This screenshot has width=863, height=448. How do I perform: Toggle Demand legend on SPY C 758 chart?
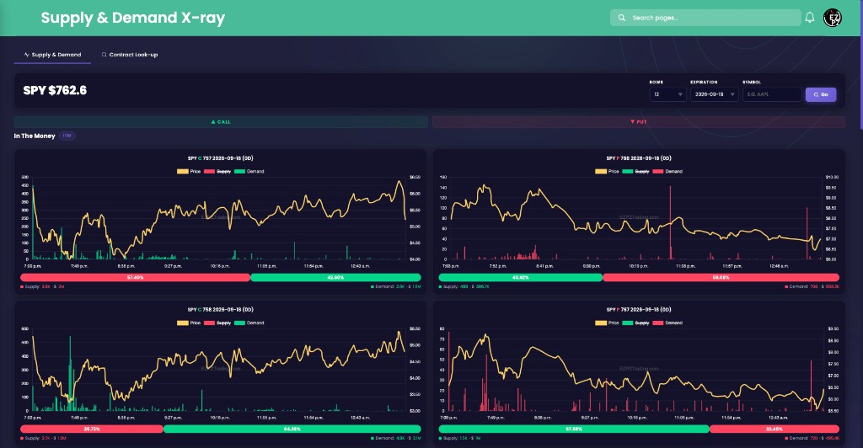[x=249, y=323]
